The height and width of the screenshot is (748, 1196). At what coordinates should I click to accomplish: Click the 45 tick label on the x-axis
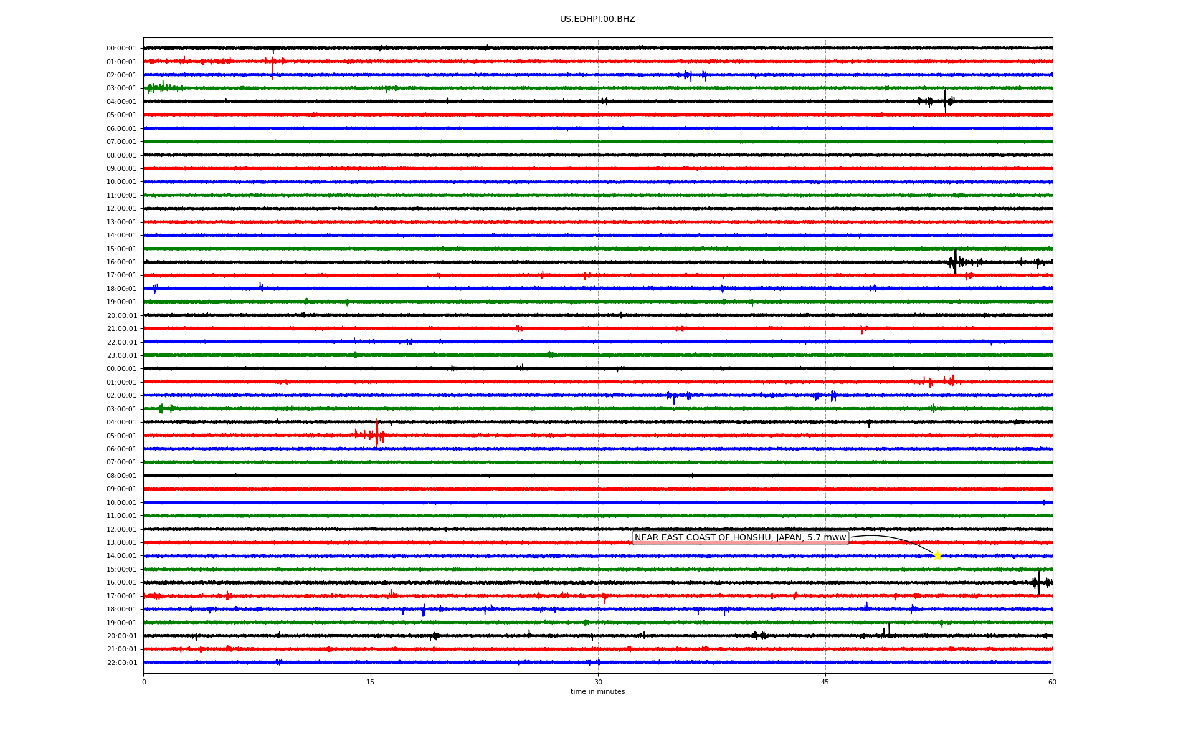click(825, 682)
